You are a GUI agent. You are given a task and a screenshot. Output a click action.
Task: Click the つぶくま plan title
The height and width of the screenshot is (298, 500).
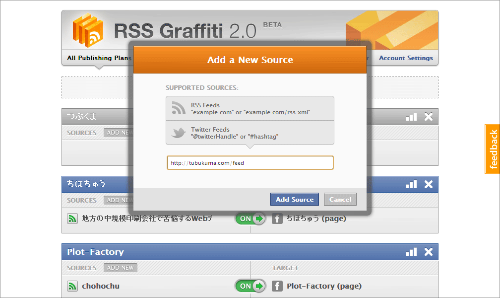82,116
